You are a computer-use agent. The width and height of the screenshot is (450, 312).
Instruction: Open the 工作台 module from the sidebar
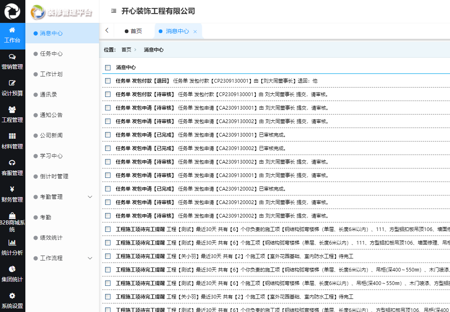[x=12, y=35]
